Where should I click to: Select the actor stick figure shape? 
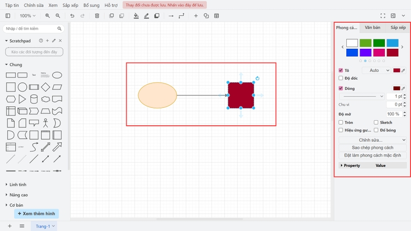pos(46,123)
